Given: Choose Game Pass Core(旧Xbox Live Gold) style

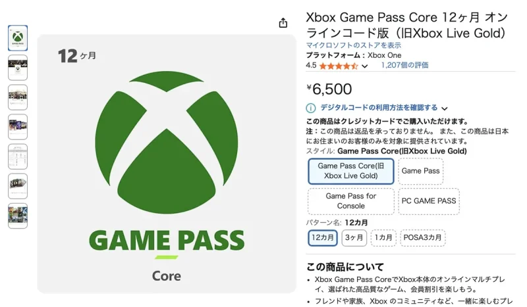Looking at the screenshot, I should 351,171.
